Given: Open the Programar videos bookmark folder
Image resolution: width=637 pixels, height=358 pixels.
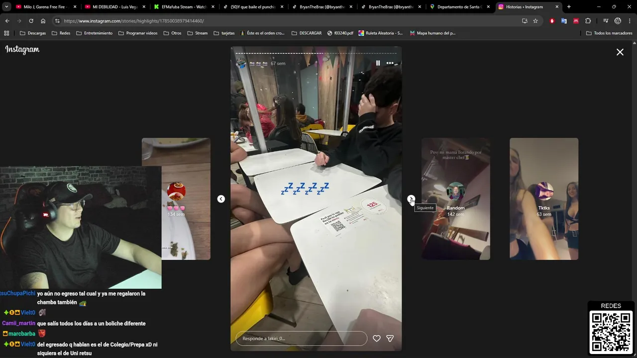Looking at the screenshot, I should coord(137,33).
